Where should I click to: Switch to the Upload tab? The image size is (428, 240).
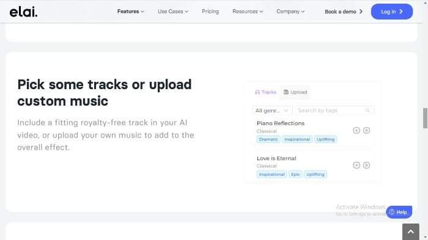tap(295, 92)
